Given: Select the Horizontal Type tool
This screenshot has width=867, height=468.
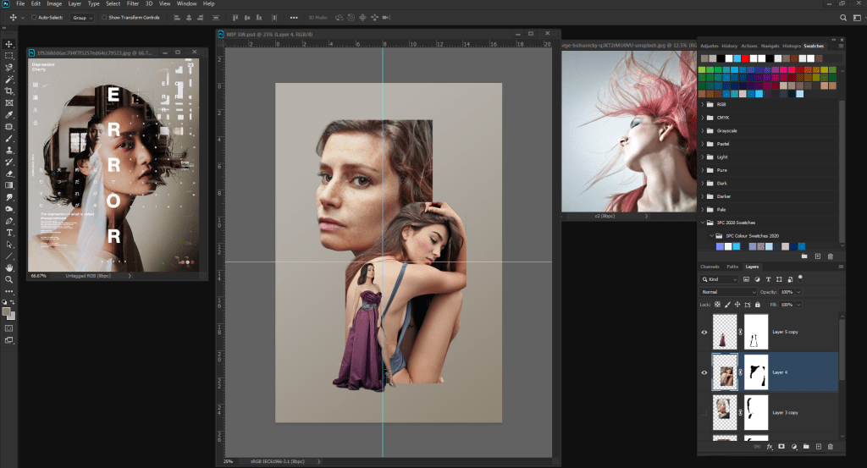Looking at the screenshot, I should (x=9, y=232).
